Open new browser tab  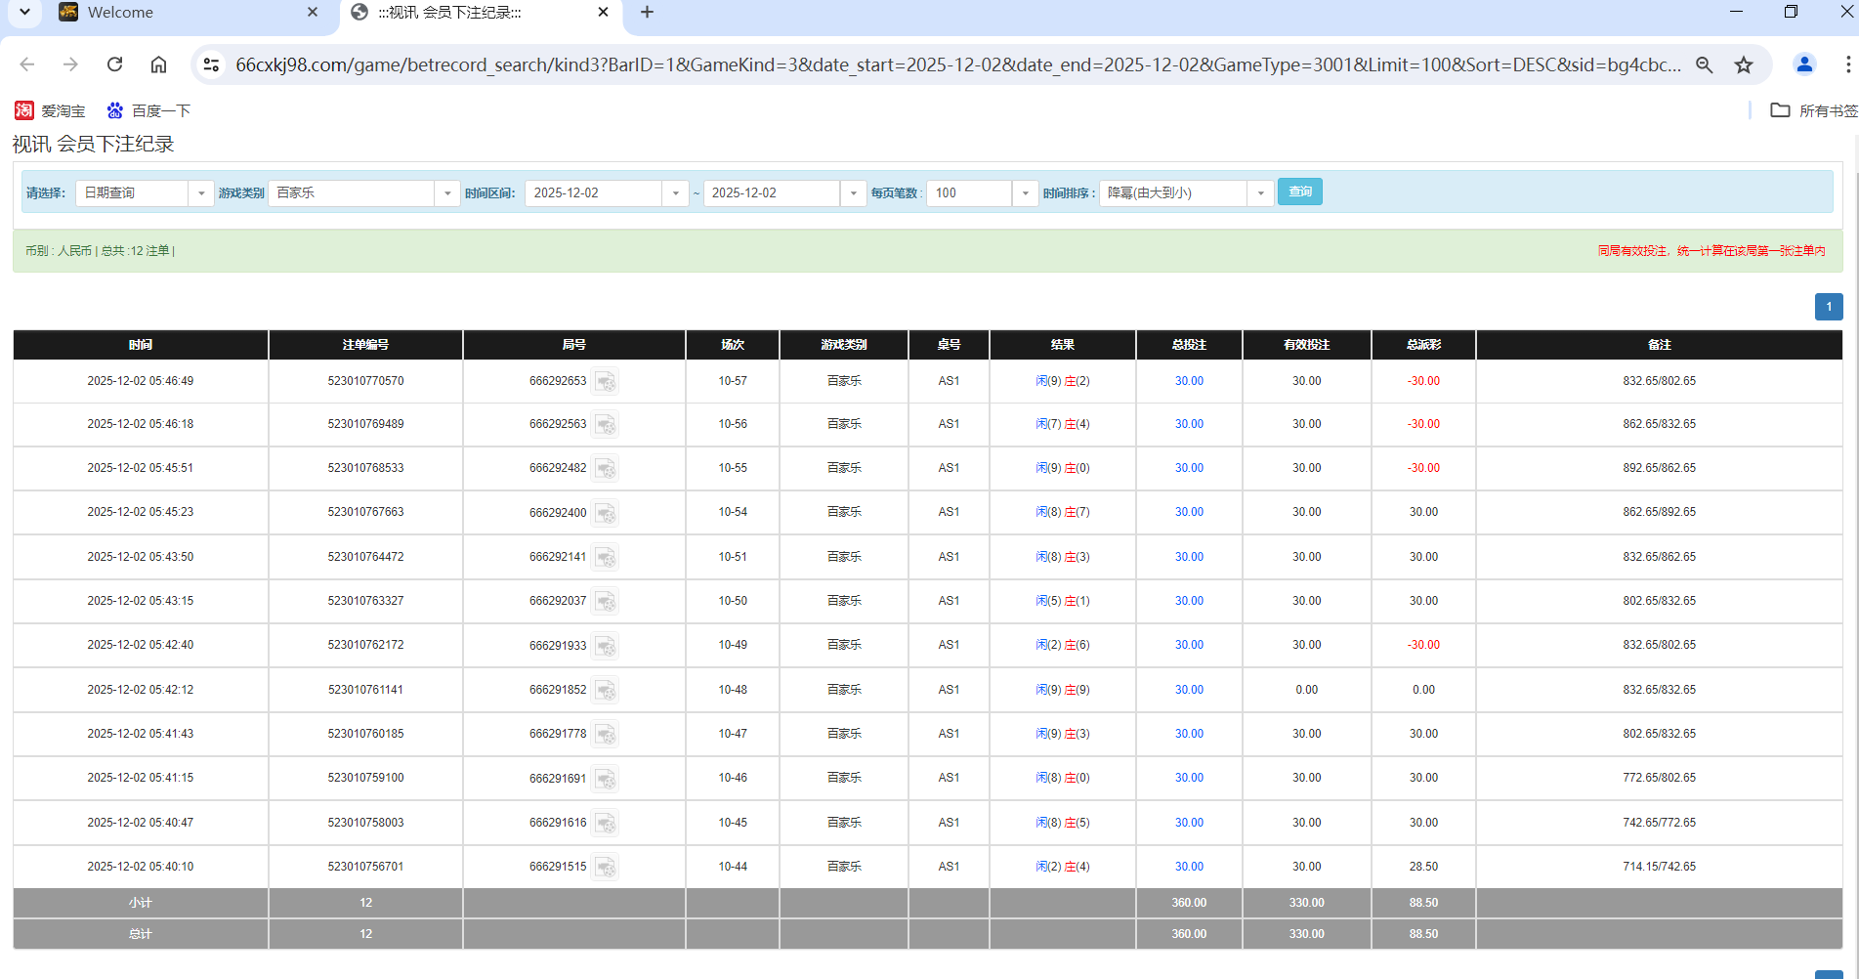(647, 13)
